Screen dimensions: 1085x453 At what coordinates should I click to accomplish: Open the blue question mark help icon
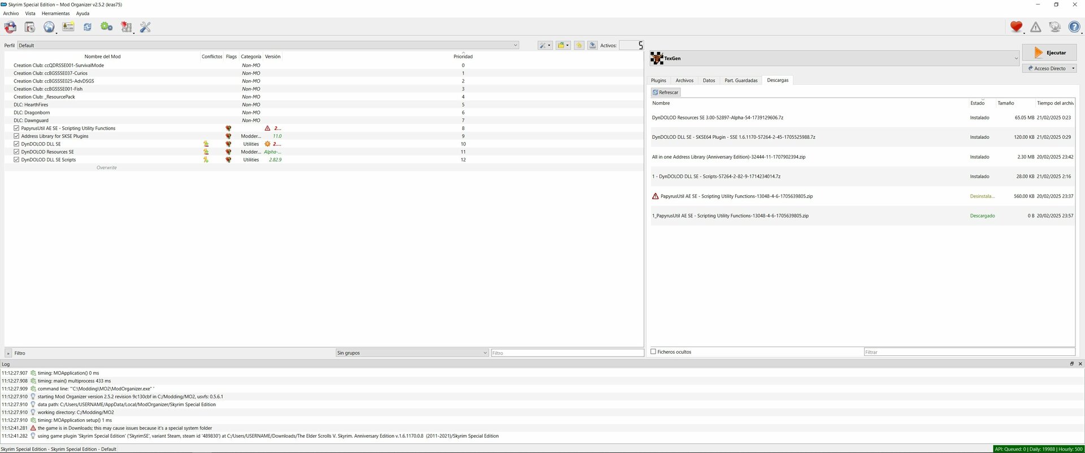(x=1074, y=27)
